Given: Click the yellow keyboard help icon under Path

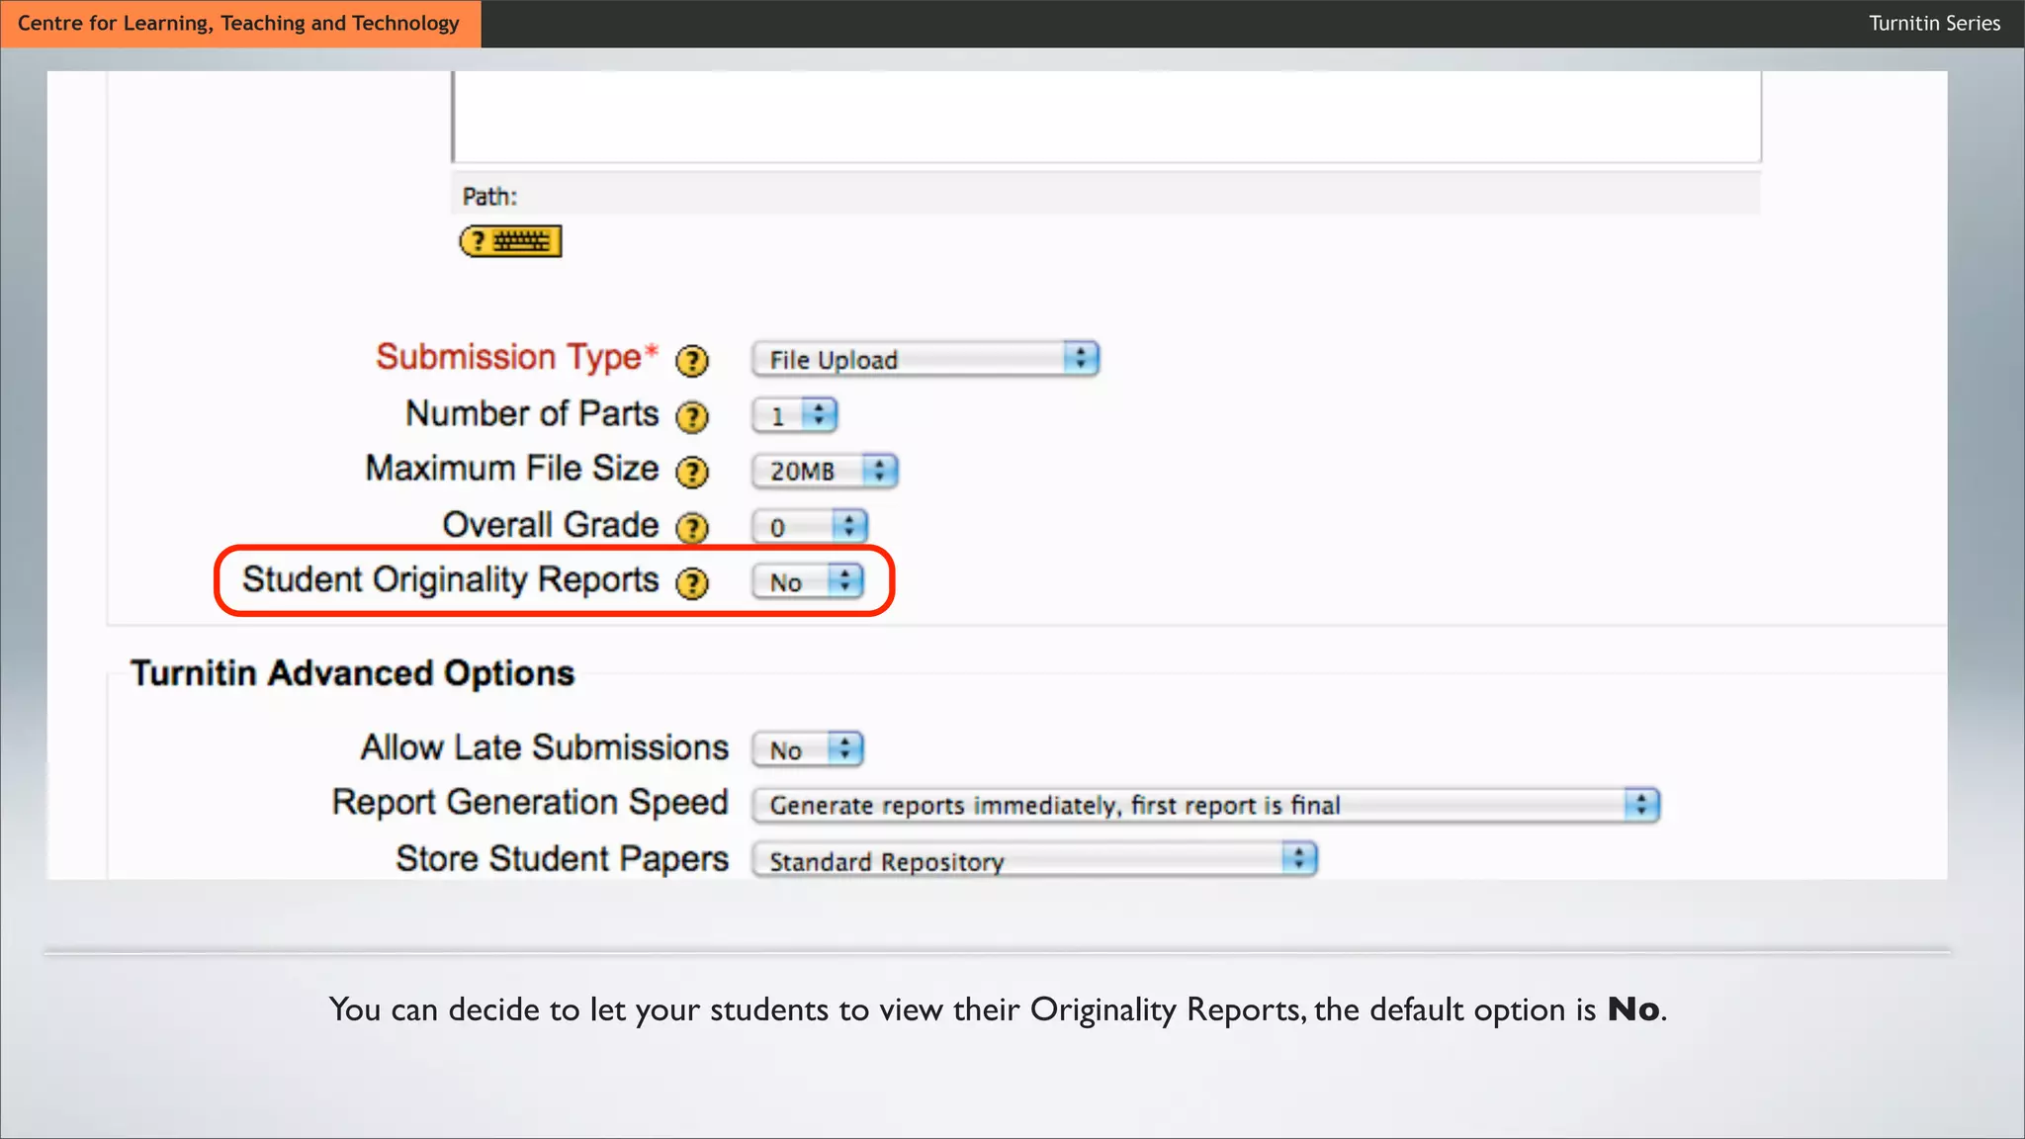Looking at the screenshot, I should (x=510, y=241).
